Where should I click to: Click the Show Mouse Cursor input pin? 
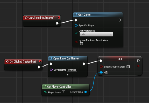pos(101,66)
